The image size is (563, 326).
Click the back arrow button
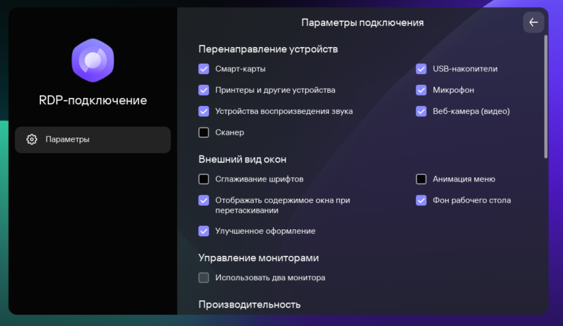533,23
